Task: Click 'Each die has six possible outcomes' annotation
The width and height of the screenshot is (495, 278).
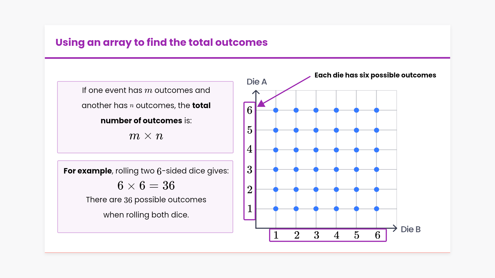Action: [x=375, y=75]
